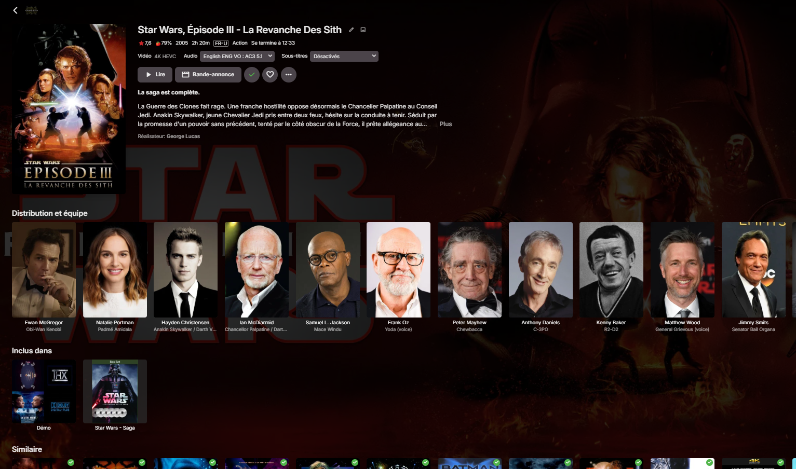
Task: Click the small logo beside the back arrow
Action: 32,10
